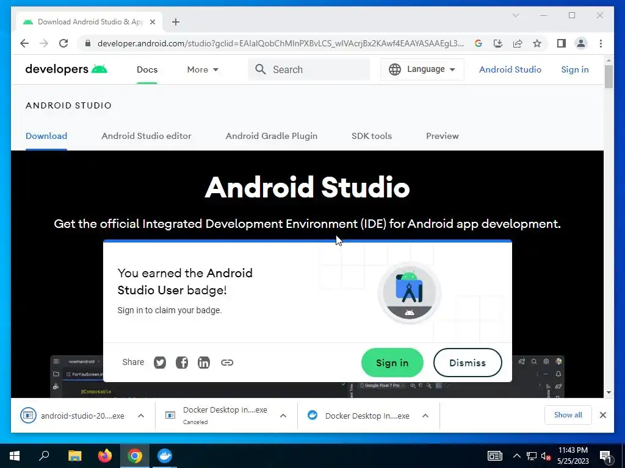
Task: Open a new tab with the plus icon
Action: pyautogui.click(x=176, y=22)
